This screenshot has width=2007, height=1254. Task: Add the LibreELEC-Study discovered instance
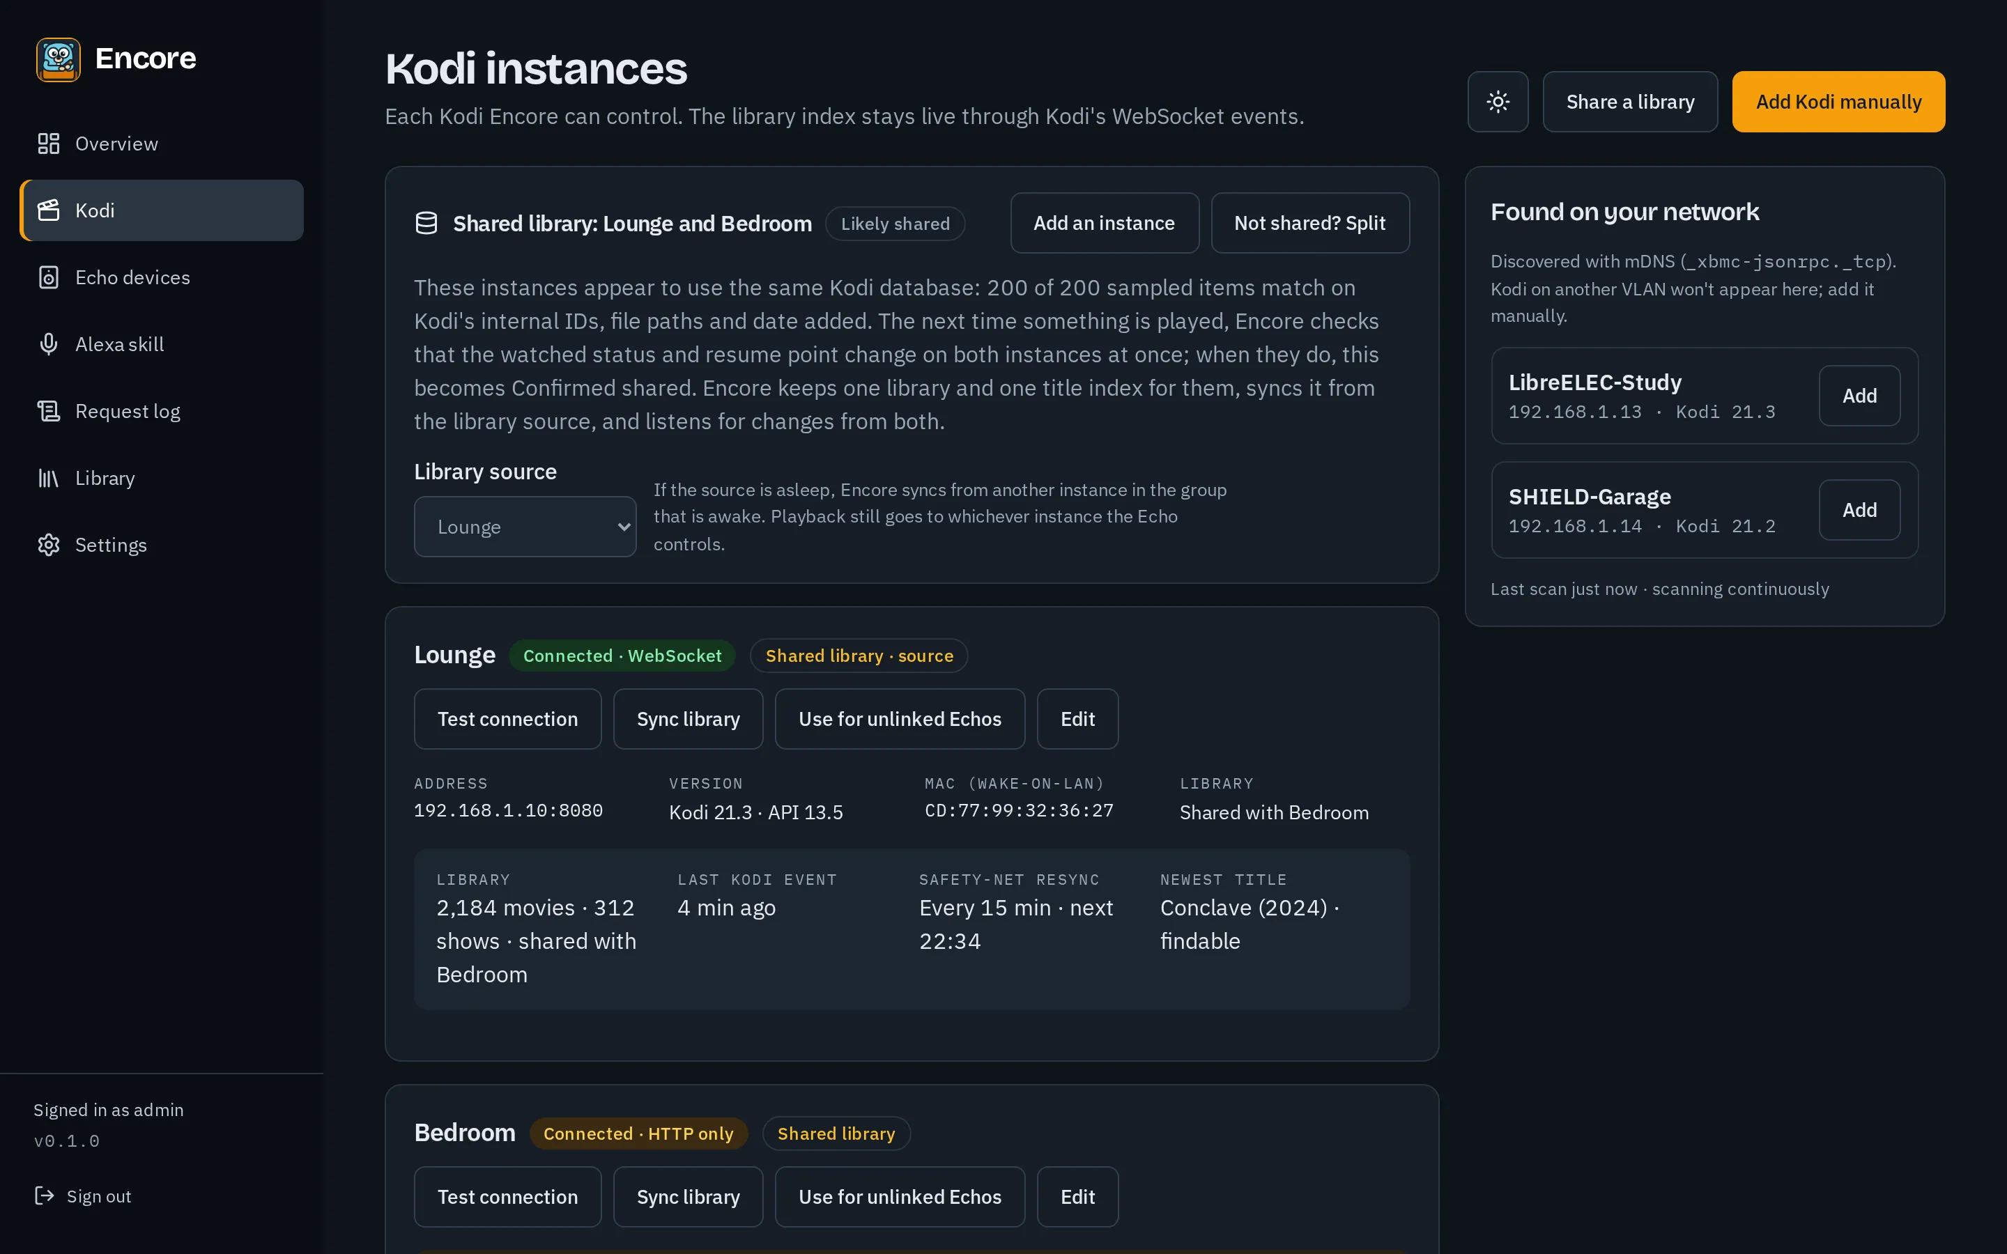click(x=1859, y=396)
